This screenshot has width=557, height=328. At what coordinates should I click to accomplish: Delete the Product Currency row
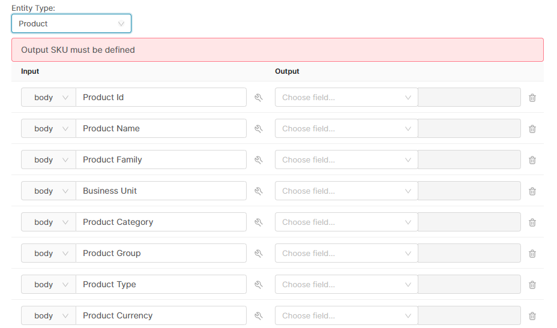point(532,316)
